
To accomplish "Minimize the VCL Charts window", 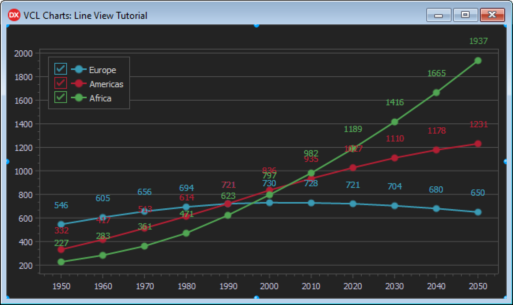I will [x=439, y=15].
